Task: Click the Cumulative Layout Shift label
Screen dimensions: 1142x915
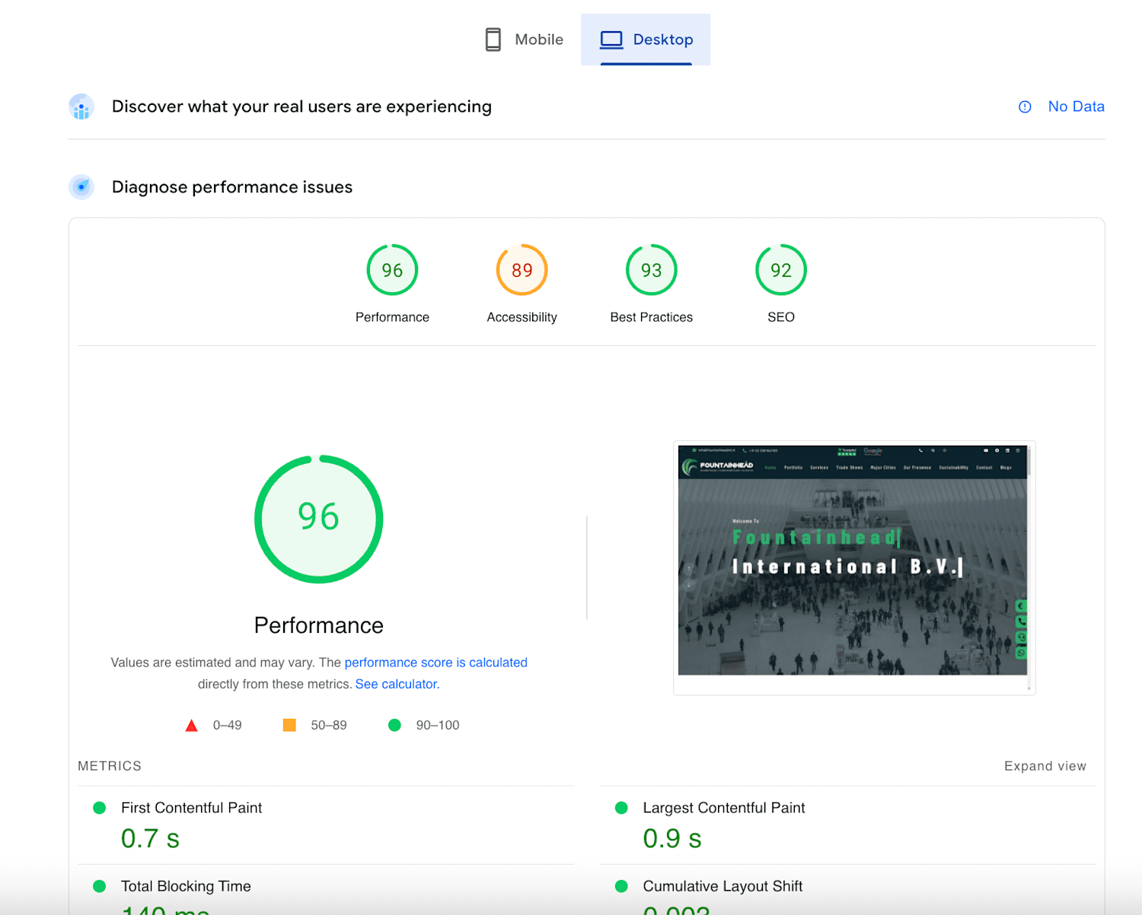Action: (723, 886)
